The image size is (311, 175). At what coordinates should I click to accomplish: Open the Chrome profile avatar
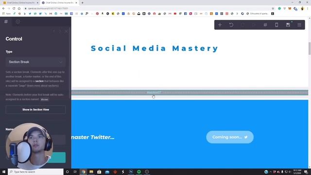click(302, 9)
